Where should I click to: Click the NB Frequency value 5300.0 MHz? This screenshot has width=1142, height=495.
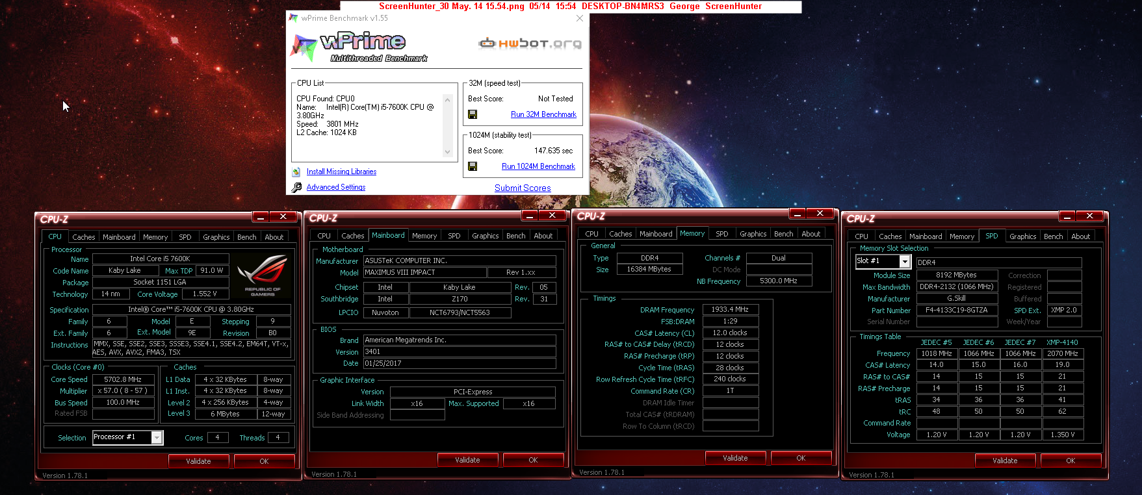[x=779, y=281]
